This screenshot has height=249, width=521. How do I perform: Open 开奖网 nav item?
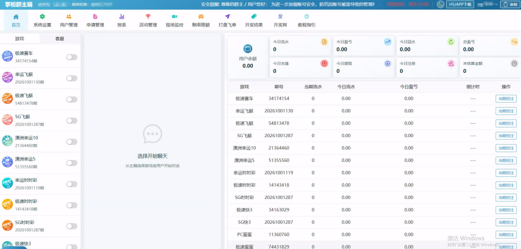coord(280,20)
